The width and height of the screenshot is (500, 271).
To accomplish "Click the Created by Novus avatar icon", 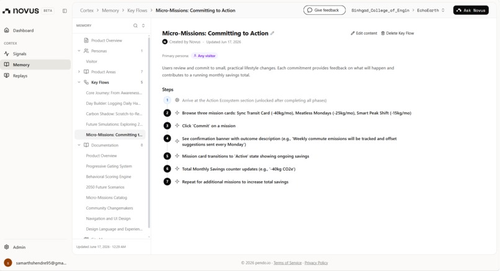I will 165,42.
